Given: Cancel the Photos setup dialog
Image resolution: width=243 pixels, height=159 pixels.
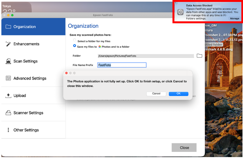Looking at the screenshot, I should pyautogui.click(x=156, y=94).
